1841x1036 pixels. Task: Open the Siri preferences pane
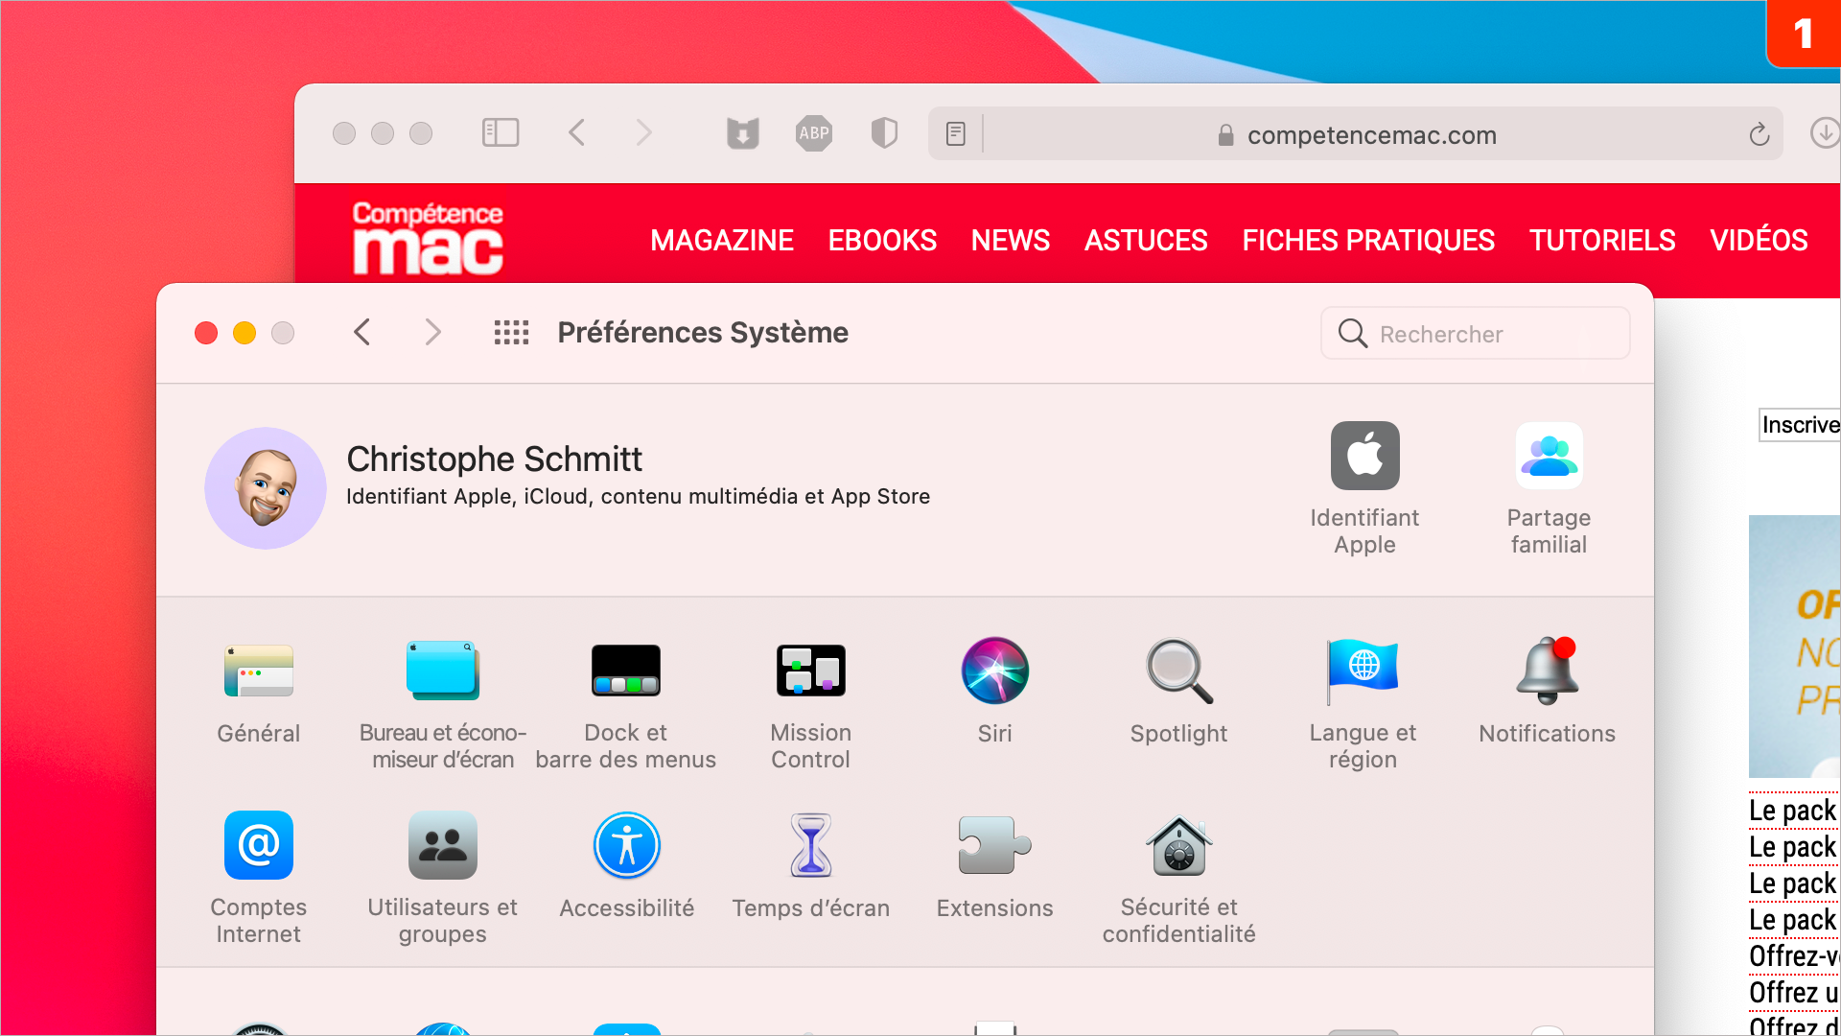click(x=994, y=693)
